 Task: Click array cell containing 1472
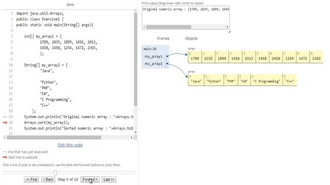point(303,57)
